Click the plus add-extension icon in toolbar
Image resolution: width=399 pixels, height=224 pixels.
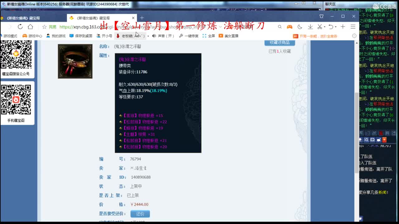click(343, 27)
